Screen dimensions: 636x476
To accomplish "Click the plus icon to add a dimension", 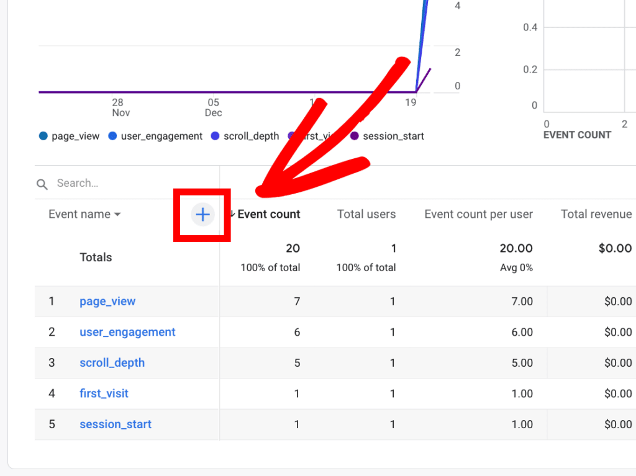I will 202,215.
